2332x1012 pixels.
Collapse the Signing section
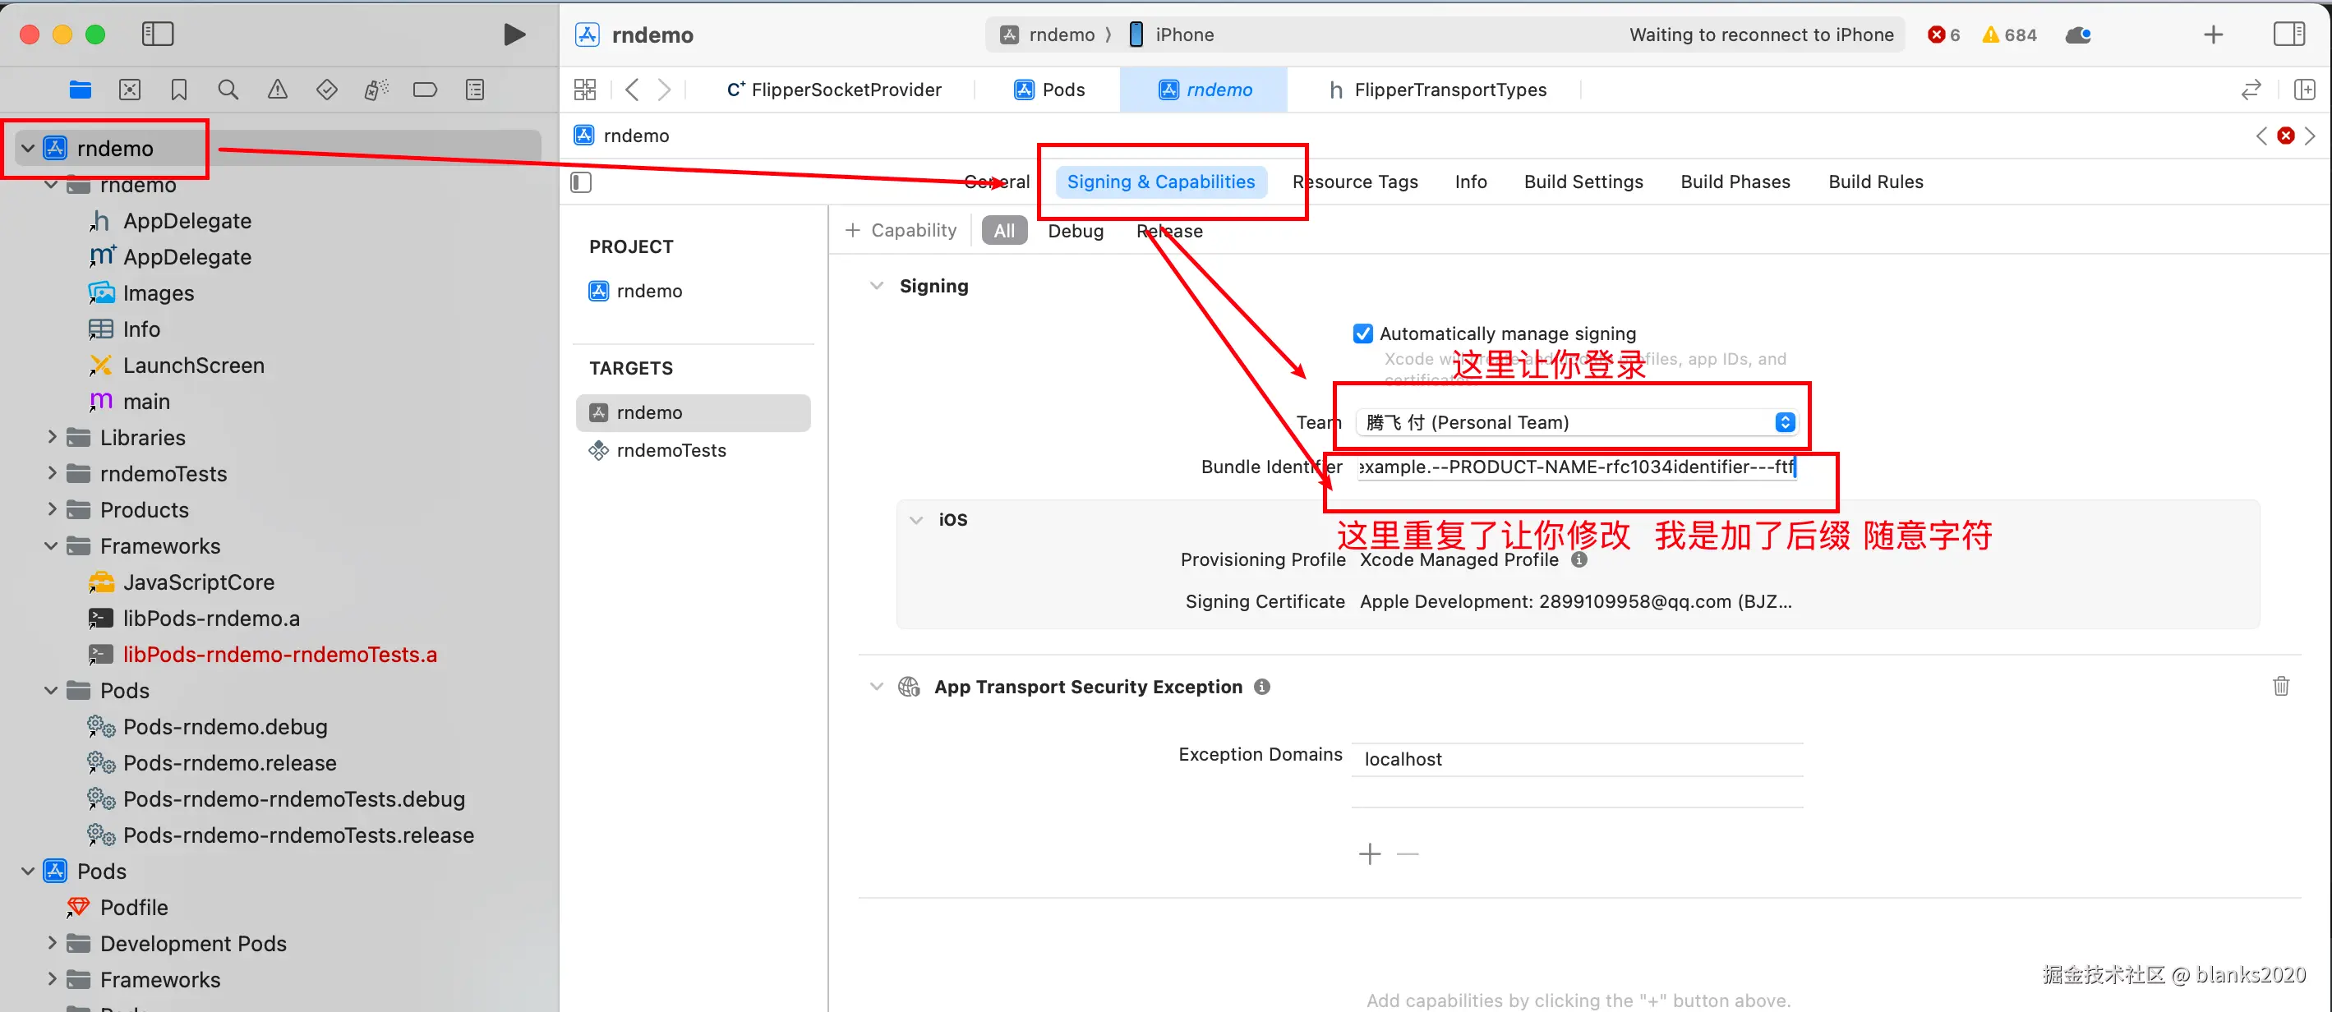tap(875, 286)
